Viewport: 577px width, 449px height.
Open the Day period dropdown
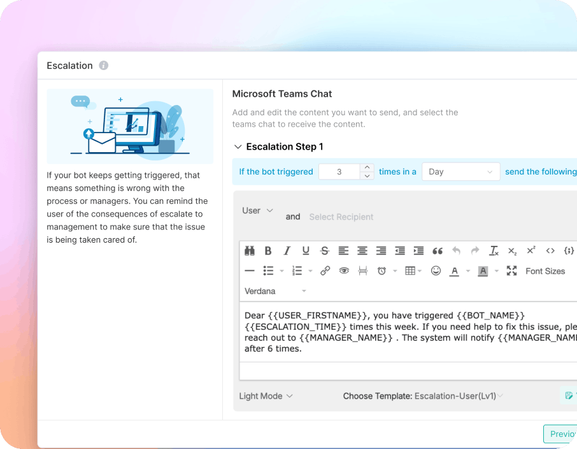[460, 172]
